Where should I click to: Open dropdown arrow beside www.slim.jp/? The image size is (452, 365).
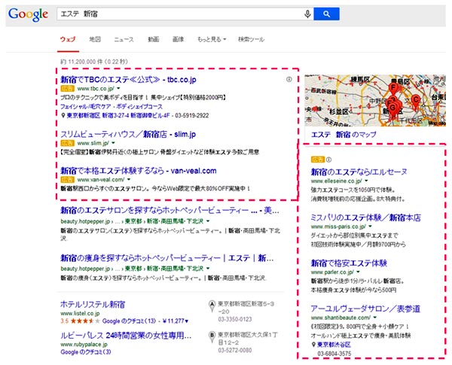[x=113, y=143]
